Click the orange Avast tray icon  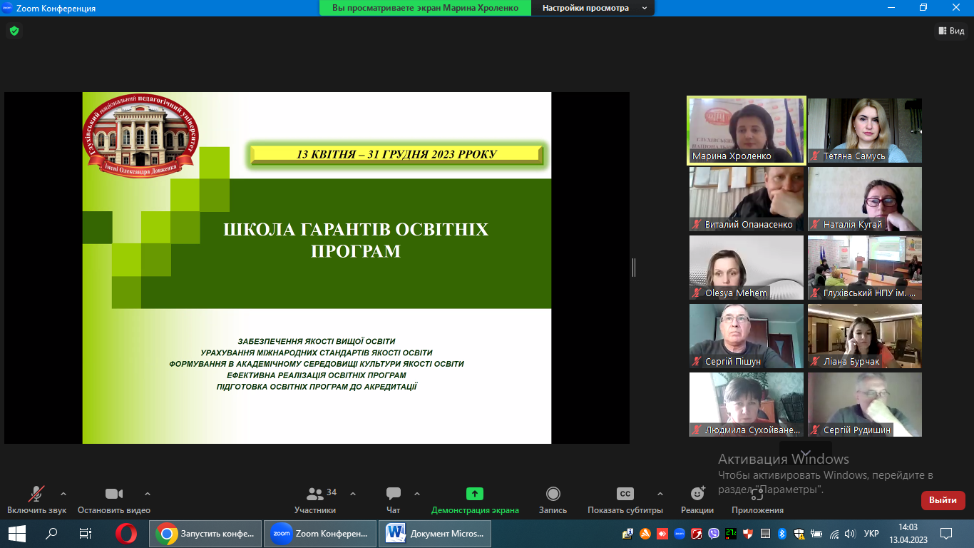(x=645, y=533)
